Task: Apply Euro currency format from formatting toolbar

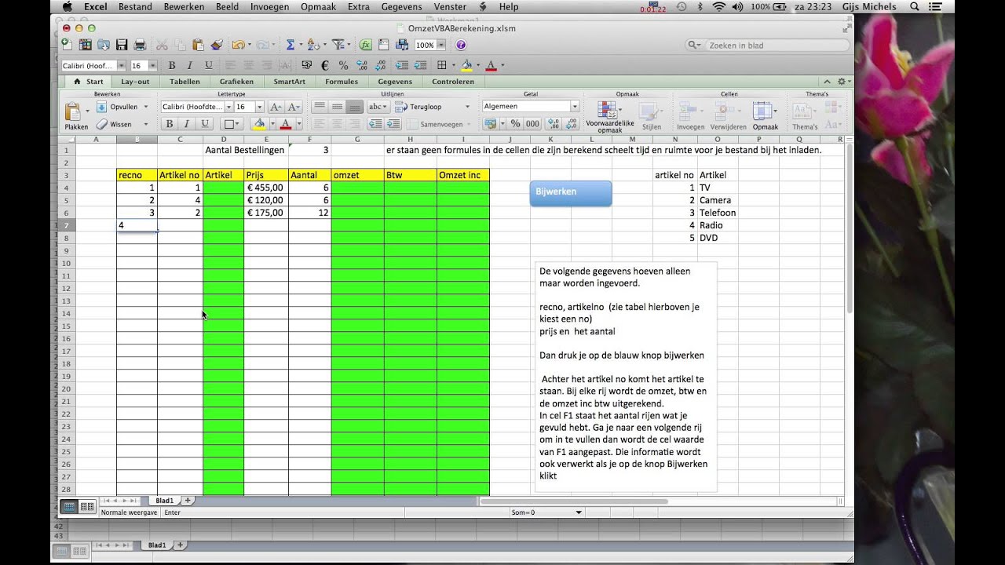Action: (x=324, y=65)
